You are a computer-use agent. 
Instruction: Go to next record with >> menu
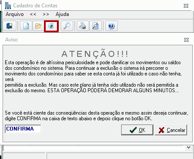(46, 14)
